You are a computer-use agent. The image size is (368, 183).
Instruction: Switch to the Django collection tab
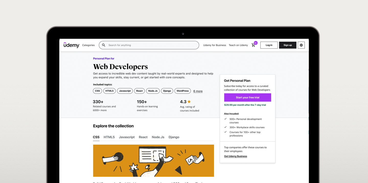pyautogui.click(x=174, y=137)
